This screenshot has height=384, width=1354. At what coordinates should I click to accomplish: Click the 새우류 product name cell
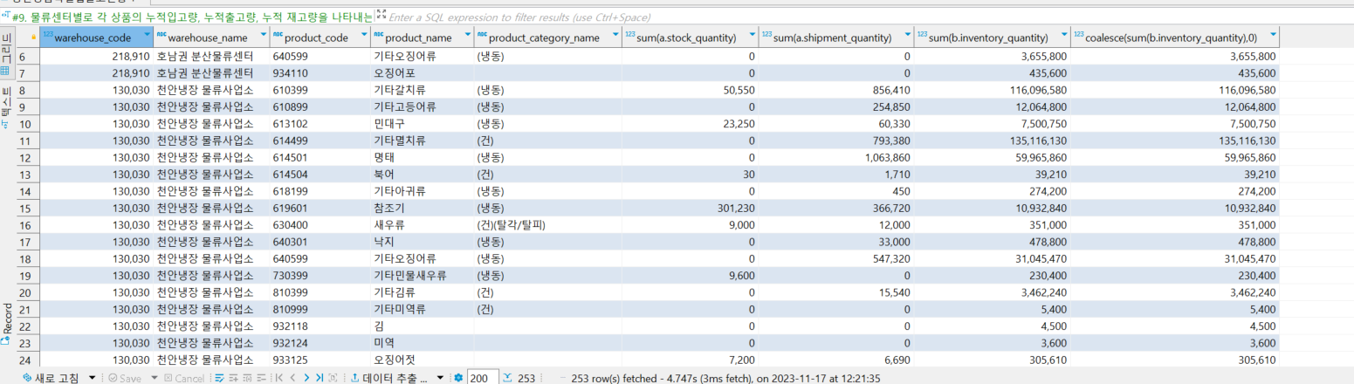coord(423,225)
